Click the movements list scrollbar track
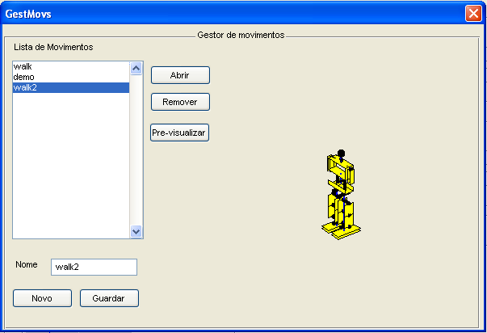Image resolution: width=487 pixels, height=333 pixels. tap(136, 154)
